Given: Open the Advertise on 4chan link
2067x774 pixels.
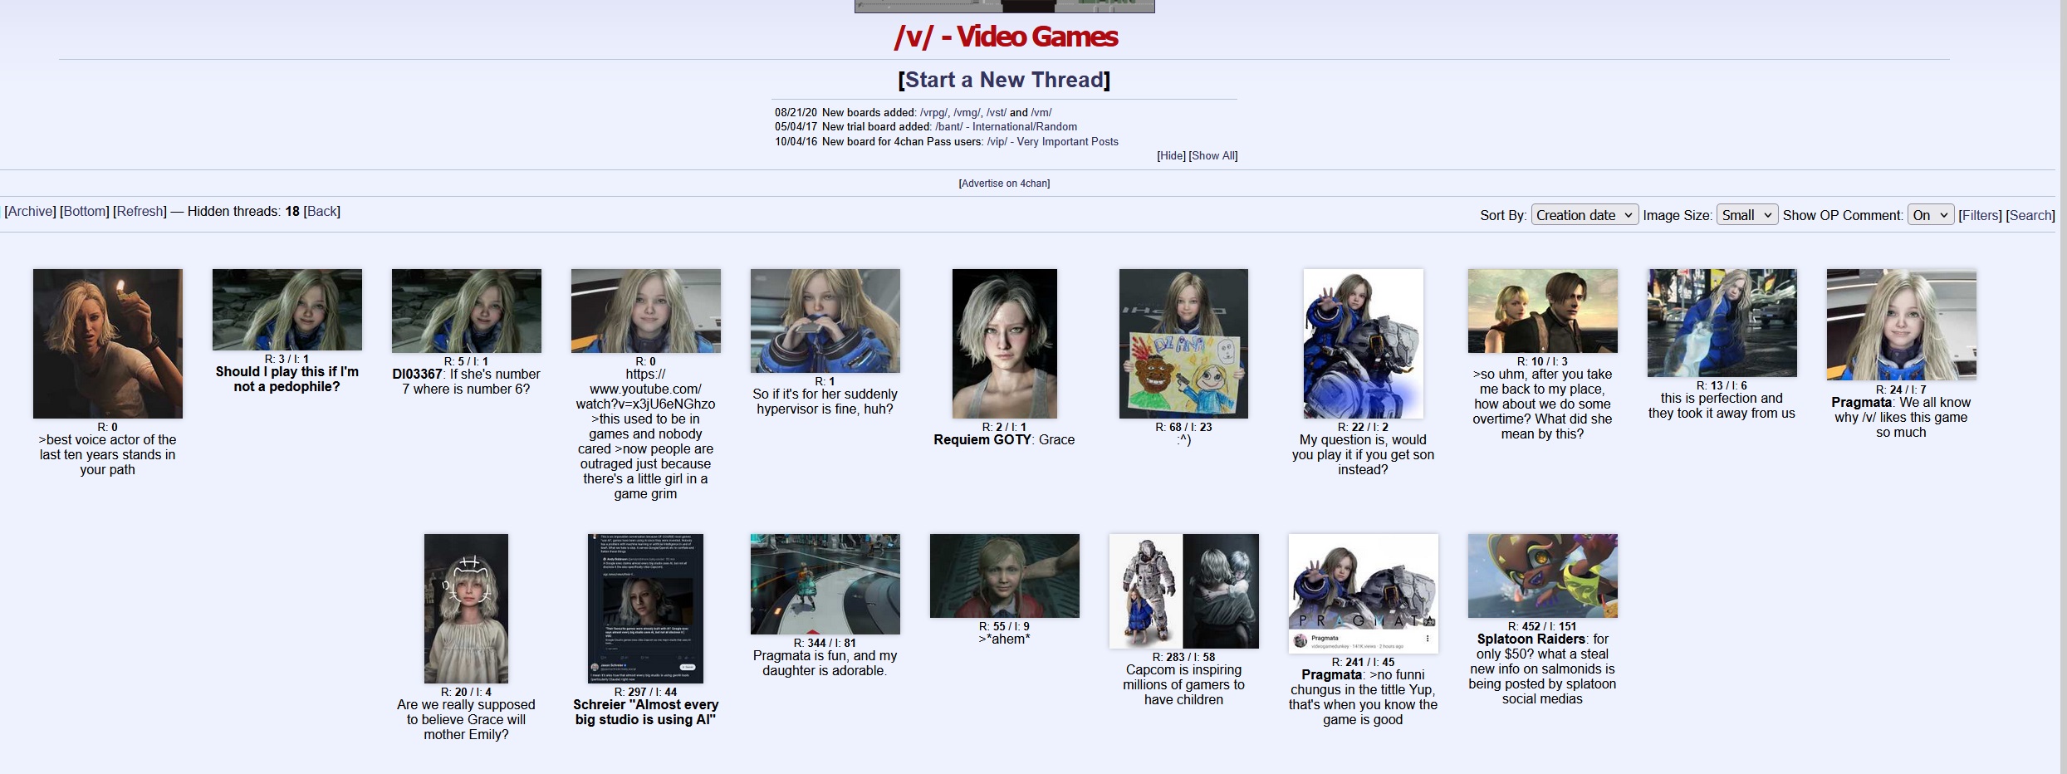Looking at the screenshot, I should point(1004,184).
